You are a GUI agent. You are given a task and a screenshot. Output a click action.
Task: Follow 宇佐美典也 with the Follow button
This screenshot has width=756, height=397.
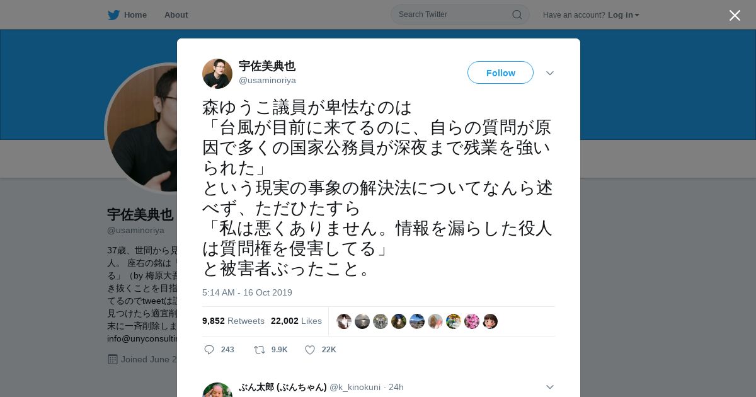(x=500, y=72)
